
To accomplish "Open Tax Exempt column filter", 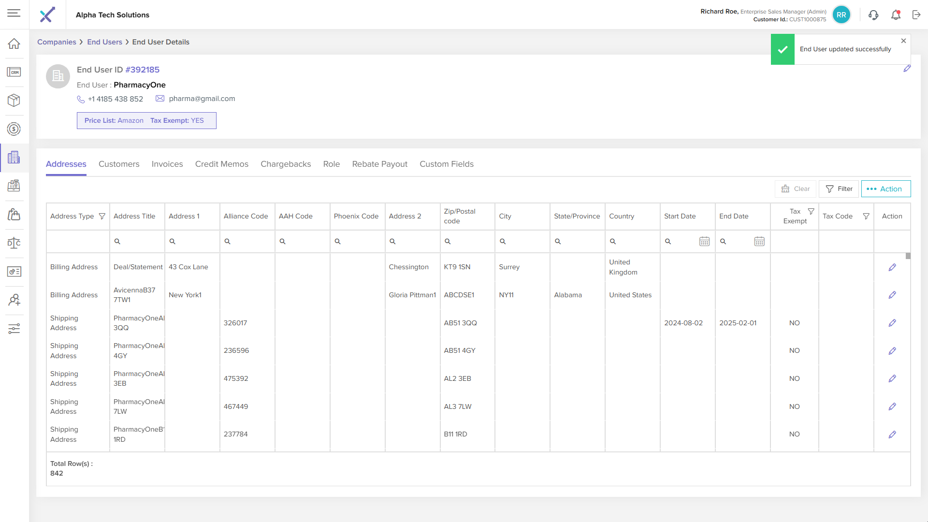I will tap(811, 211).
